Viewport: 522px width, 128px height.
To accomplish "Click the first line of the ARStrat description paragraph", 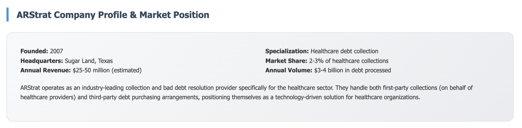I will tap(246, 88).
